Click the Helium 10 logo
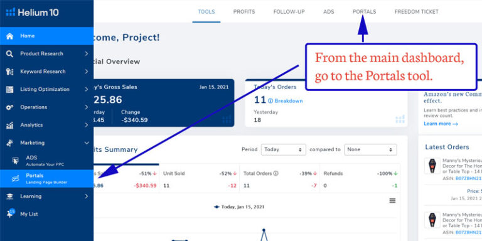Image resolution: width=482 pixels, height=241 pixels. [x=32, y=13]
